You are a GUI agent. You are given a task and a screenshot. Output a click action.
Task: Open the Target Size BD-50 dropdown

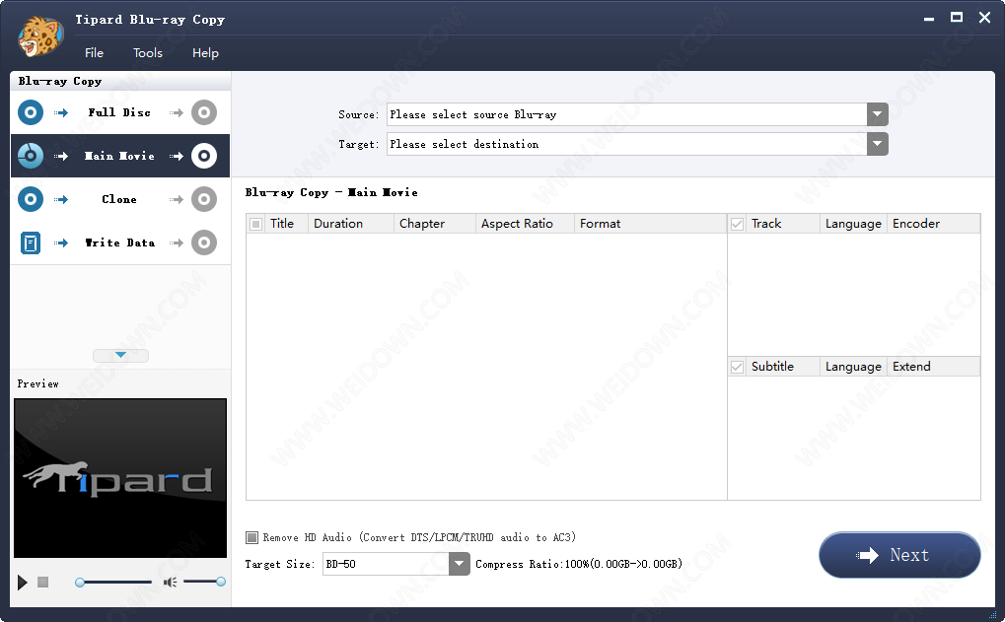(x=459, y=564)
